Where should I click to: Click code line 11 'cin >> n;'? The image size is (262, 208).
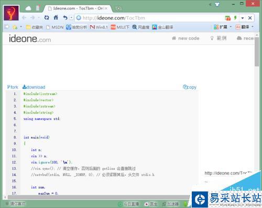coord(39,156)
